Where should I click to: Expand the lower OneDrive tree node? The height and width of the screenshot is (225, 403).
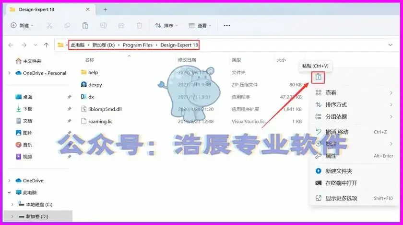click(10, 180)
